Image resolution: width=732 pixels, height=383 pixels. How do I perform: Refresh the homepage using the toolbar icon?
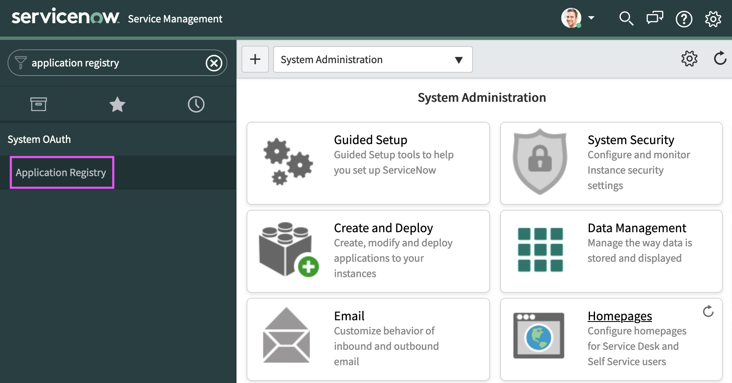(720, 59)
